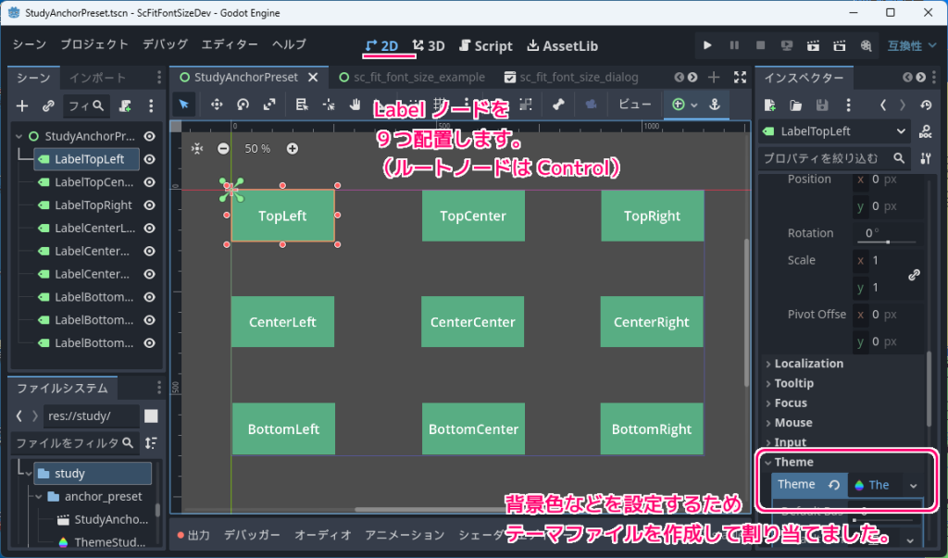Screen dimensions: 948x558
Task: Open a resource using the folder icon in Inspector
Action: coord(796,105)
